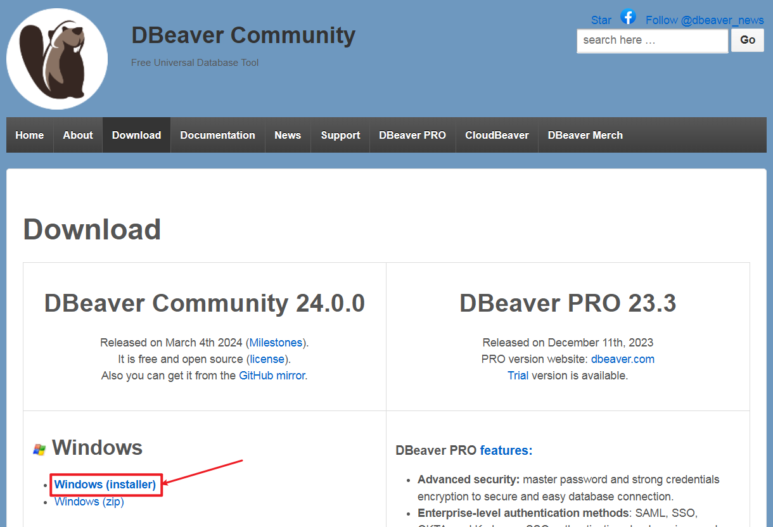Viewport: 773px width, 527px height.
Task: Open the DBeaver Merch menu item
Action: [x=585, y=135]
